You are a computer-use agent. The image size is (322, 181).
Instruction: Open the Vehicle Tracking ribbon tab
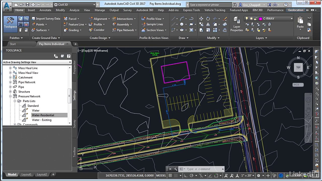(x=215, y=10)
